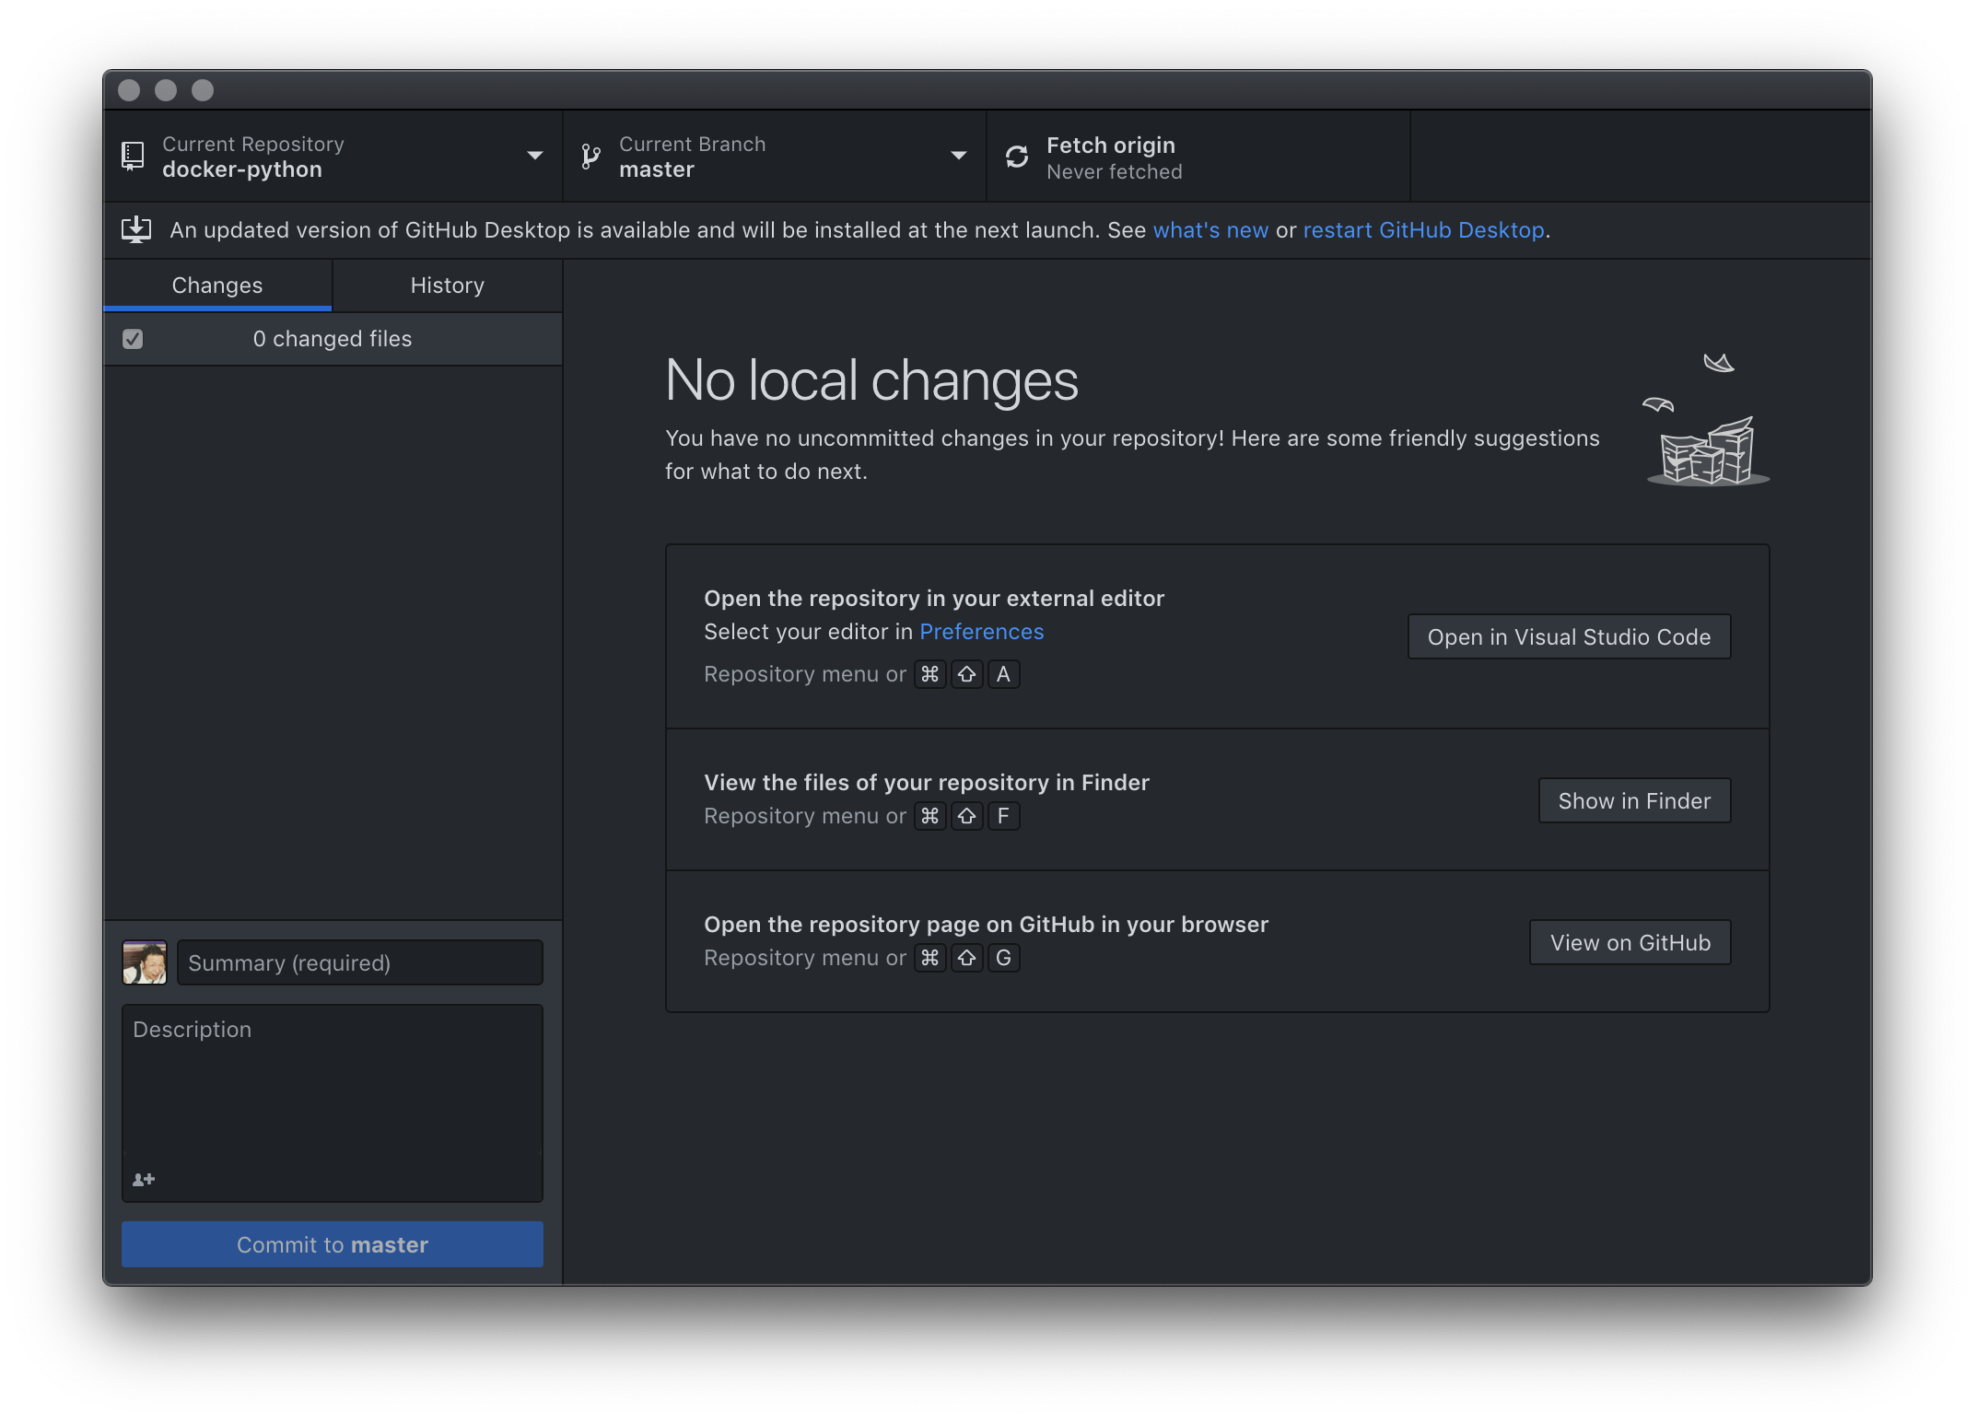Click the user avatar next to Summary
This screenshot has height=1422, width=1975.
(x=145, y=962)
